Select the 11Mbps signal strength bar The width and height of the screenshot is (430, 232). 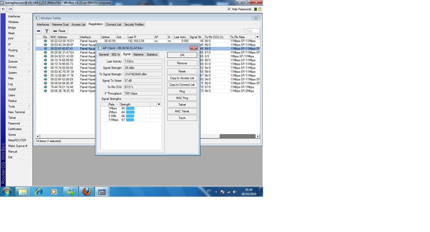[x=130, y=119]
